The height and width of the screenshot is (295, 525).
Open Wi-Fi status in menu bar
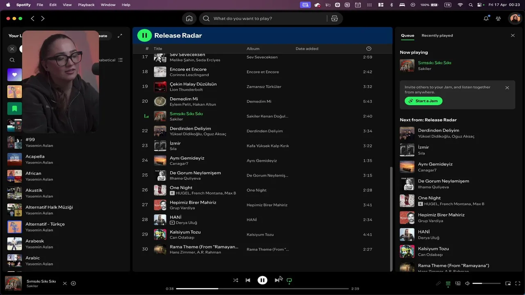click(x=460, y=5)
